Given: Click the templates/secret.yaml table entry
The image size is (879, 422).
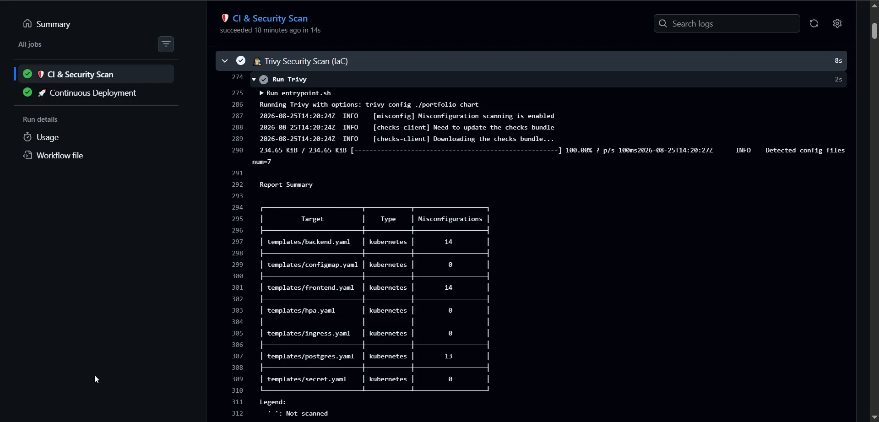Looking at the screenshot, I should (x=307, y=379).
